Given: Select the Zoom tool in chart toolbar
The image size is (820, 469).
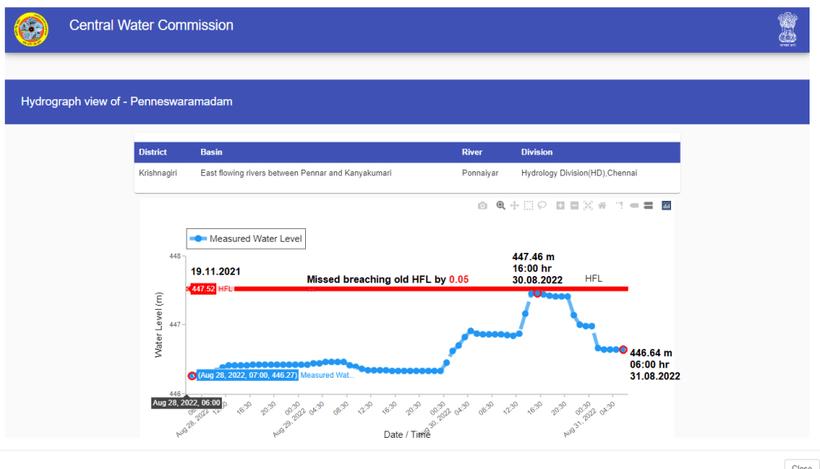Looking at the screenshot, I should pyautogui.click(x=500, y=206).
